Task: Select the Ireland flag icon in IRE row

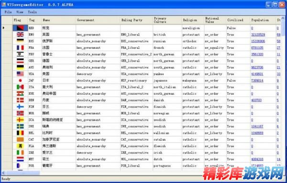Action: (x=20, y=152)
